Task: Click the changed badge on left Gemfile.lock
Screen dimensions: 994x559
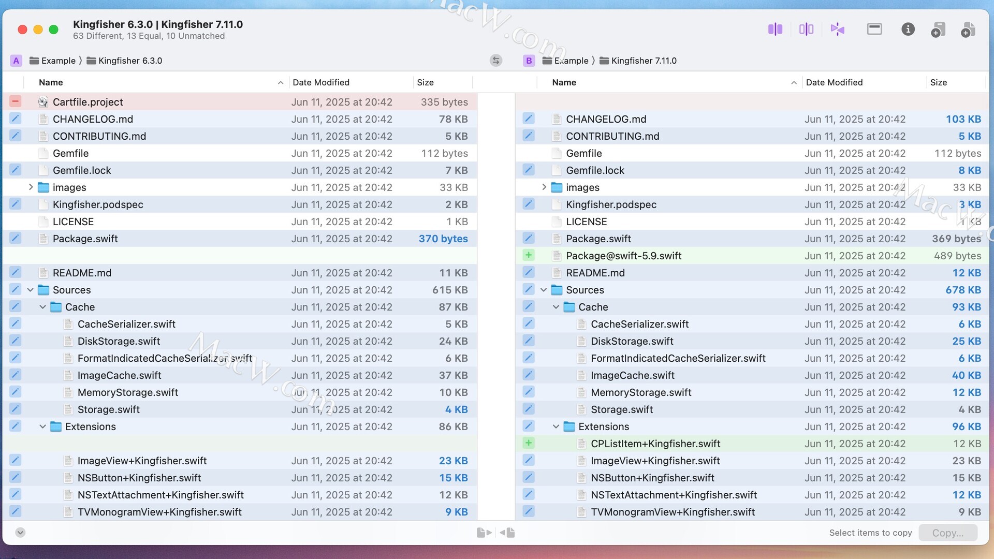Action: coord(15,170)
